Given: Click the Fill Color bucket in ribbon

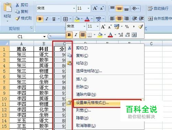Looking at the screenshot, I should click(77, 19).
